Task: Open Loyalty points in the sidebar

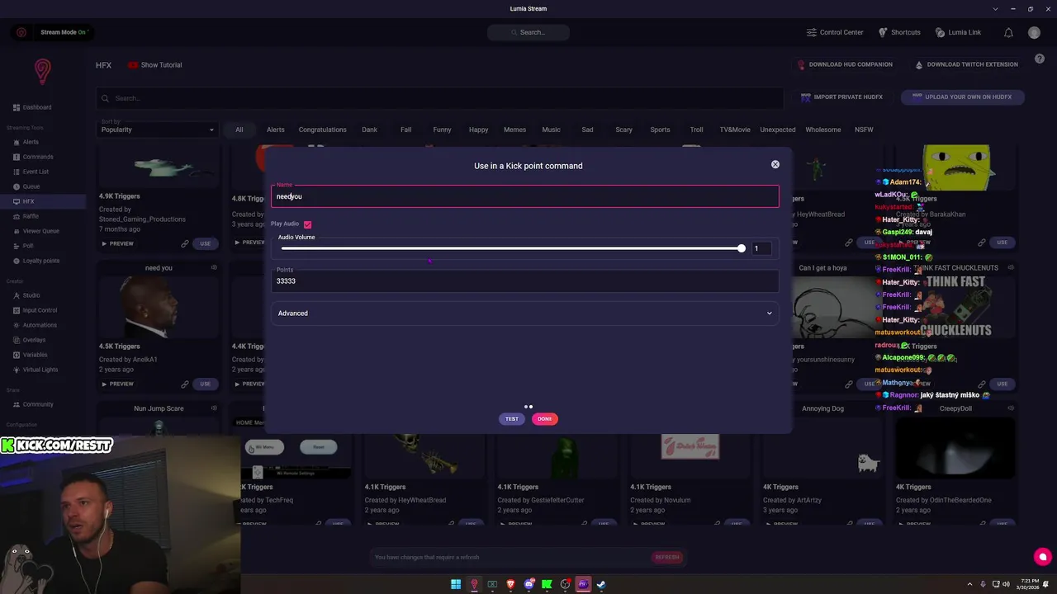Action: pyautogui.click(x=36, y=261)
